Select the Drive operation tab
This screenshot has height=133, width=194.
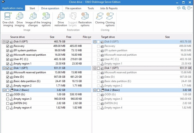[50, 8]
